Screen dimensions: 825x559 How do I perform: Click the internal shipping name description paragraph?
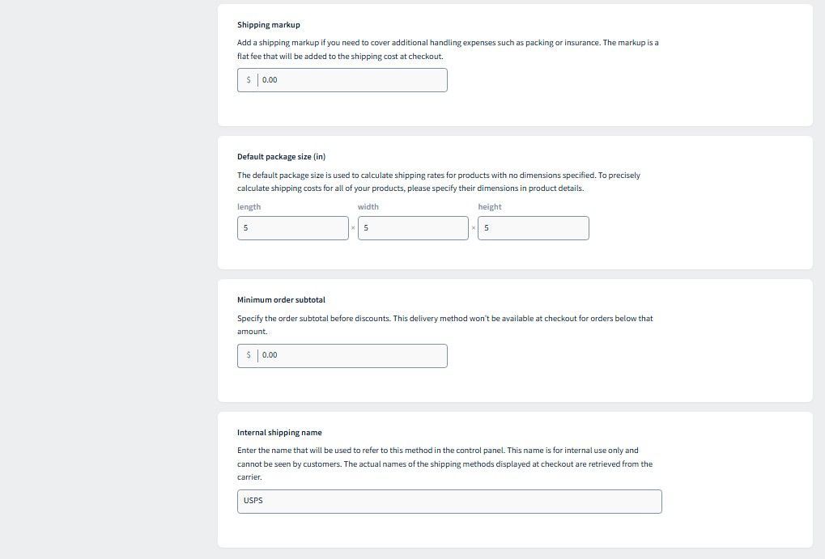click(445, 464)
